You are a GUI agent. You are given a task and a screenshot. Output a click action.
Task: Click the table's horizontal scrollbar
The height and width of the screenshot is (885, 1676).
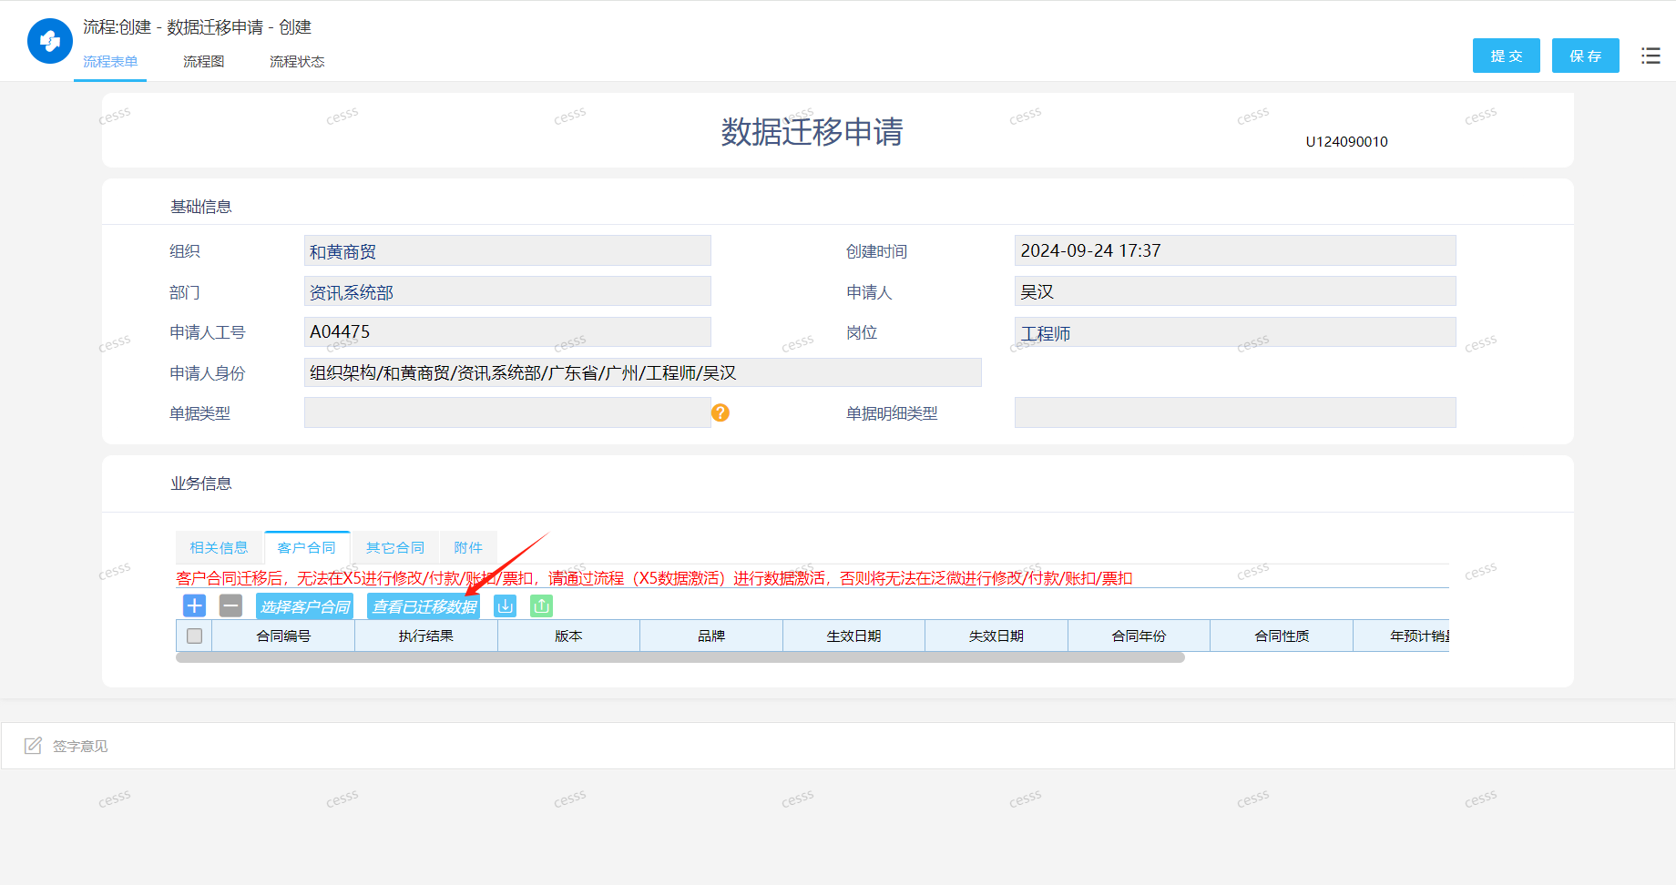pyautogui.click(x=680, y=657)
